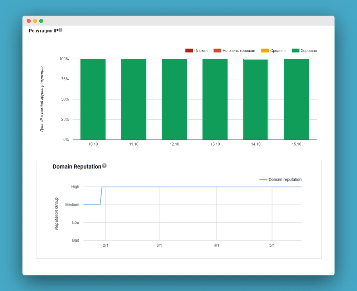Click the 5/1 date marker on the domain chart
Image resolution: width=357 pixels, height=291 pixels.
pos(272,245)
